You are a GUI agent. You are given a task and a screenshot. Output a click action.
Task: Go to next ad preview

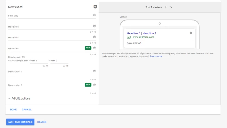pyautogui.click(x=171, y=7)
